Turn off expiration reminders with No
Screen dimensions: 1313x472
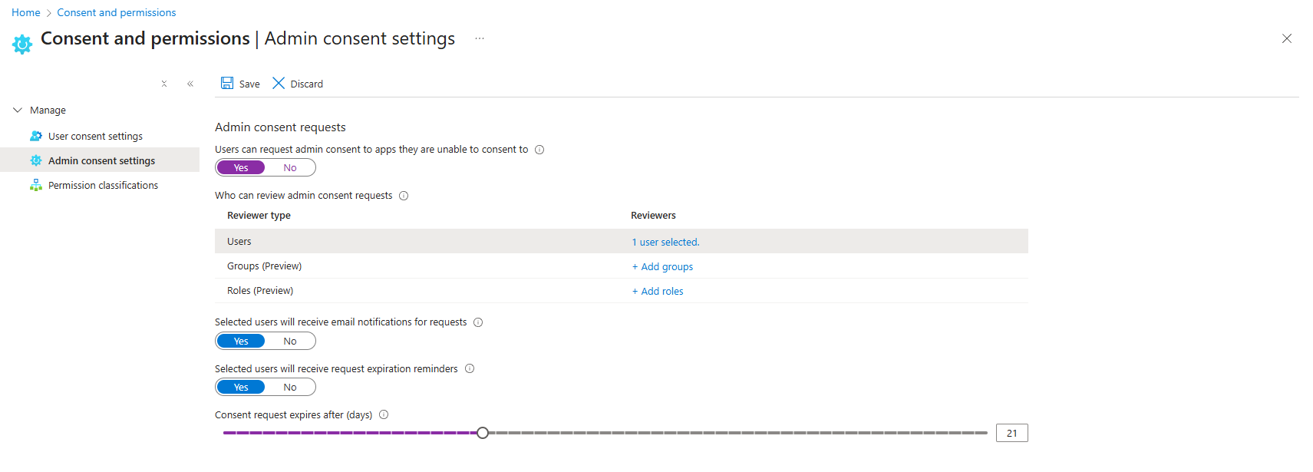pyautogui.click(x=290, y=388)
